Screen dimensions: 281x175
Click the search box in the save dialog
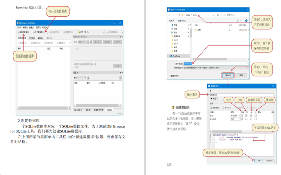tap(235, 15)
